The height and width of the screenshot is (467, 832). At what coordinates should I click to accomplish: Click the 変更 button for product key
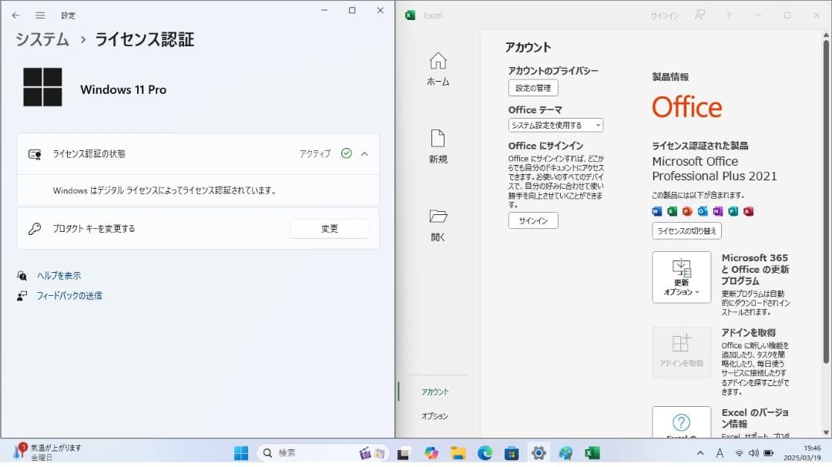(330, 229)
